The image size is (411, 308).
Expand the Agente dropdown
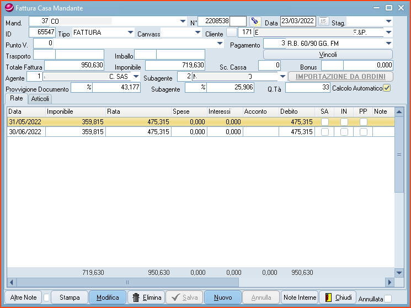click(136, 76)
